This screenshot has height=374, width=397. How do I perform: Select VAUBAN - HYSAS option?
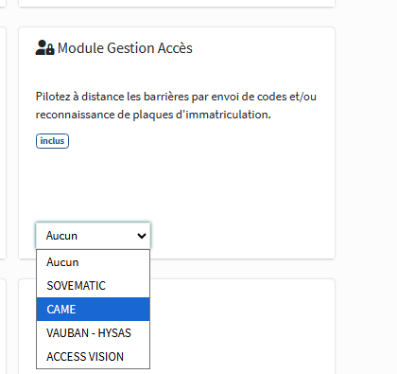[94, 333]
